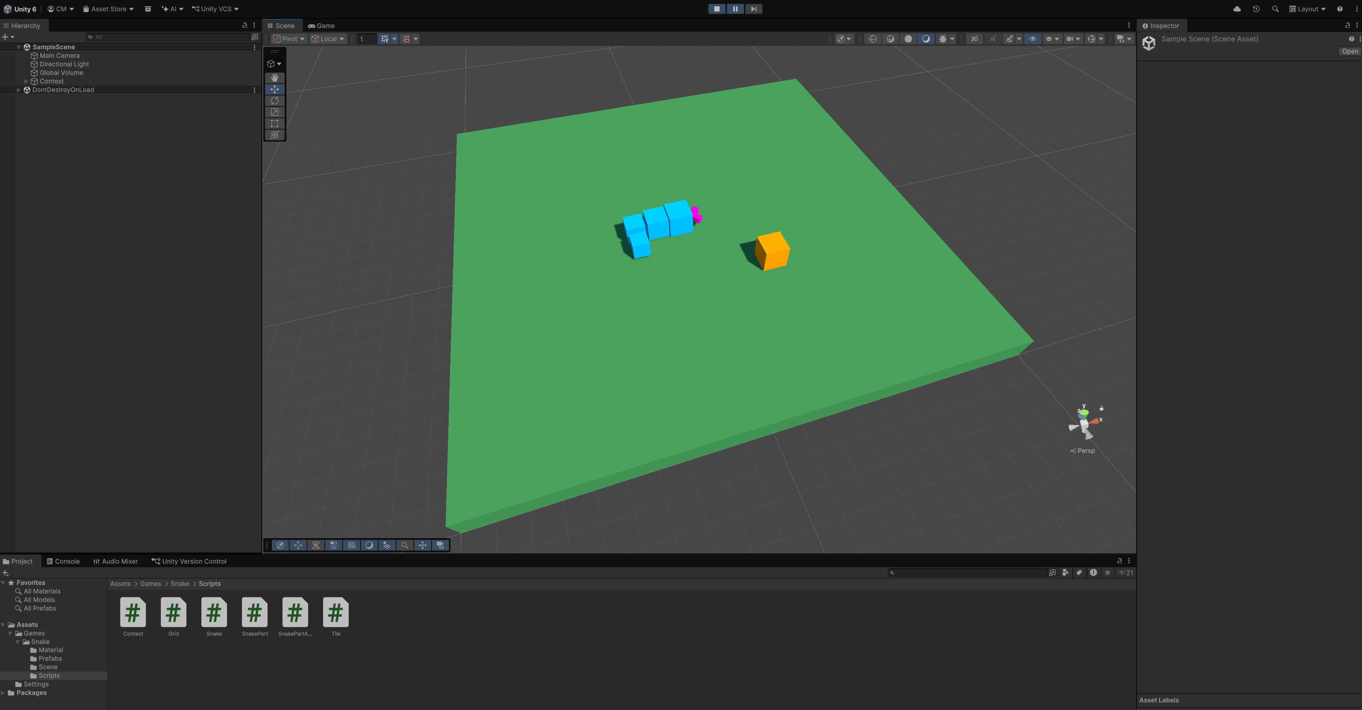Expand the DontDestroyOnLoad scene
This screenshot has width=1362, height=710.
click(19, 90)
